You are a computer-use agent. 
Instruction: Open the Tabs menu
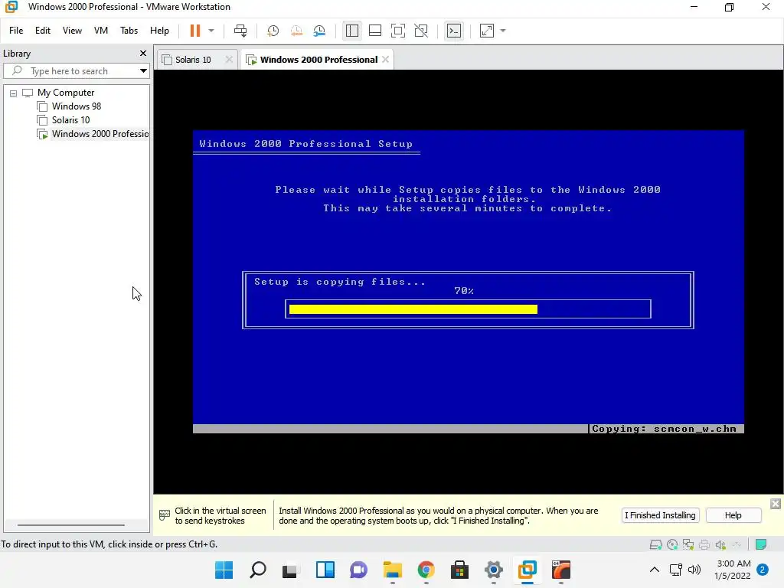129,31
